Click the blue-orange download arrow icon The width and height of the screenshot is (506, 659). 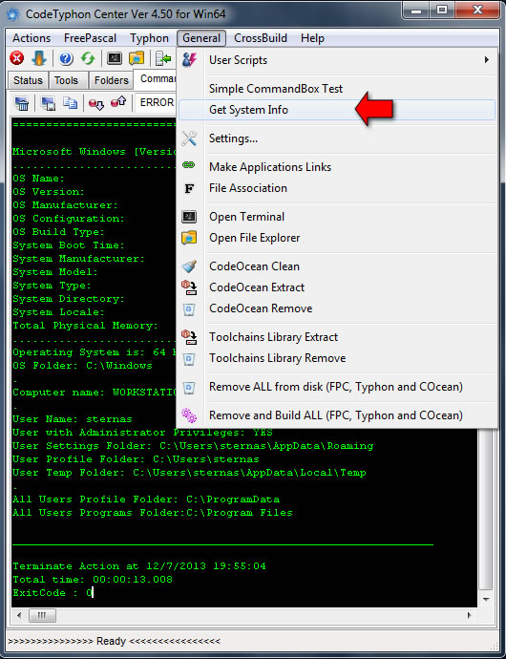point(39,58)
